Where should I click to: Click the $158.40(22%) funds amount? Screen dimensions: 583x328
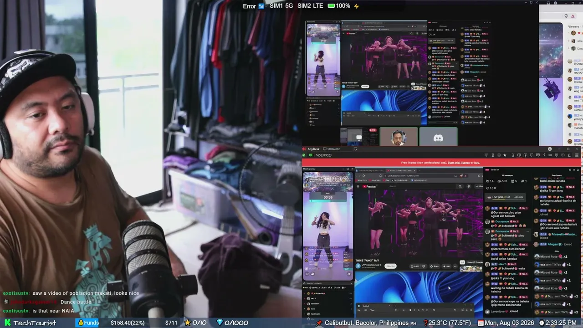click(x=128, y=323)
